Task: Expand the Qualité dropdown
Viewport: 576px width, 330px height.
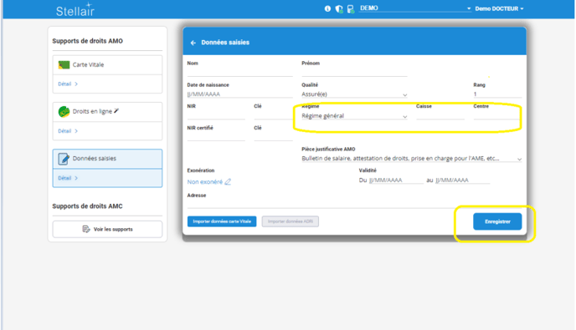Action: click(354, 94)
